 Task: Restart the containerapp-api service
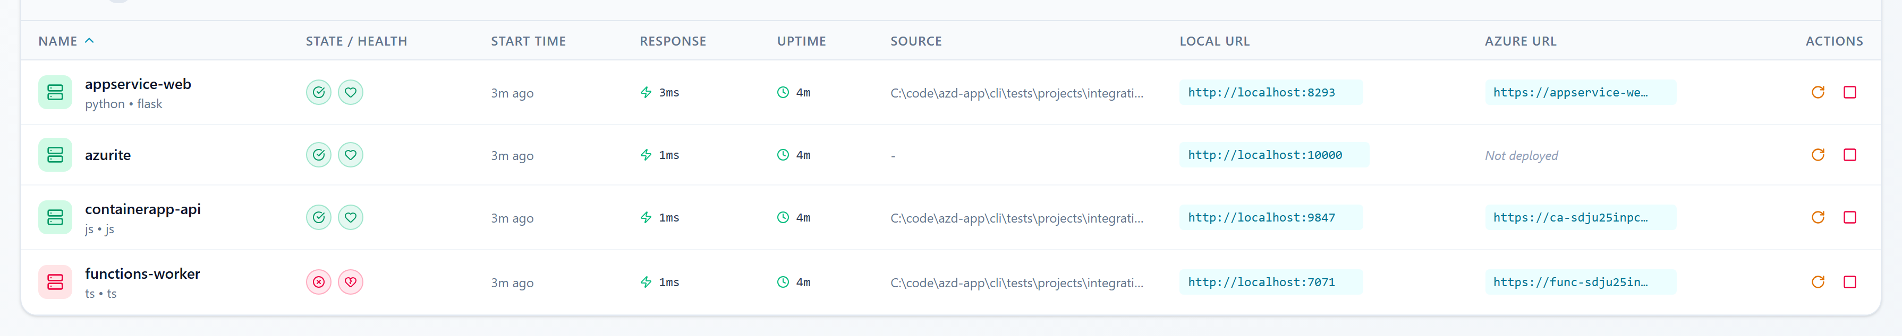pyautogui.click(x=1818, y=217)
